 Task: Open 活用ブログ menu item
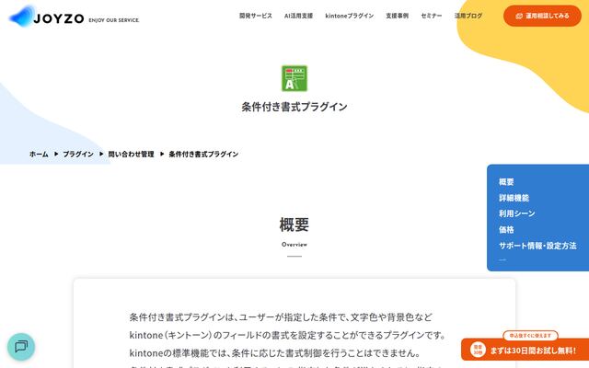point(468,16)
